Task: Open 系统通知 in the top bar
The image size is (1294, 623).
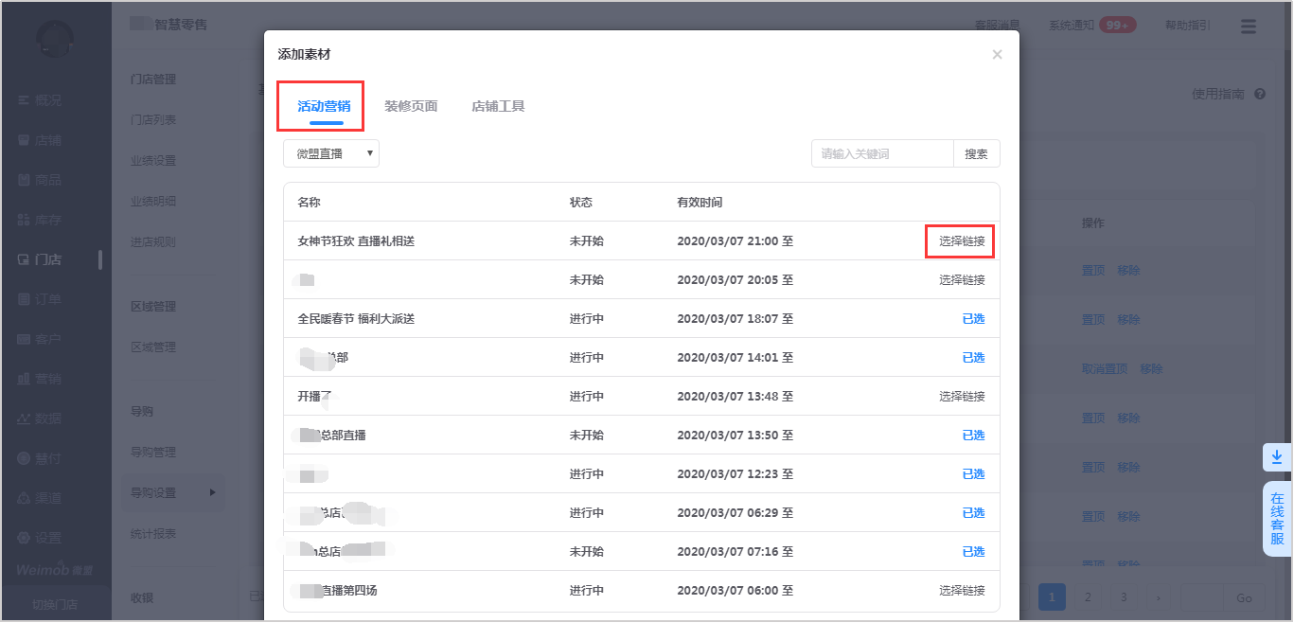Action: (1072, 27)
